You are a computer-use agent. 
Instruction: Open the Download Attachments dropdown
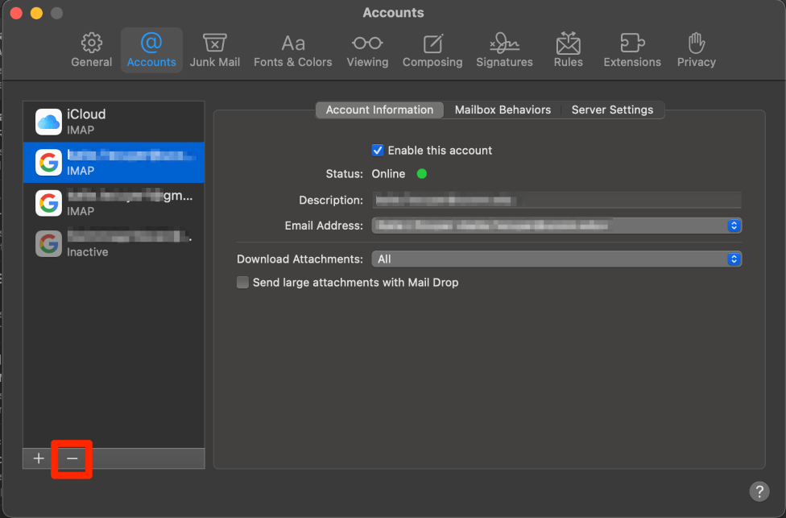[734, 259]
